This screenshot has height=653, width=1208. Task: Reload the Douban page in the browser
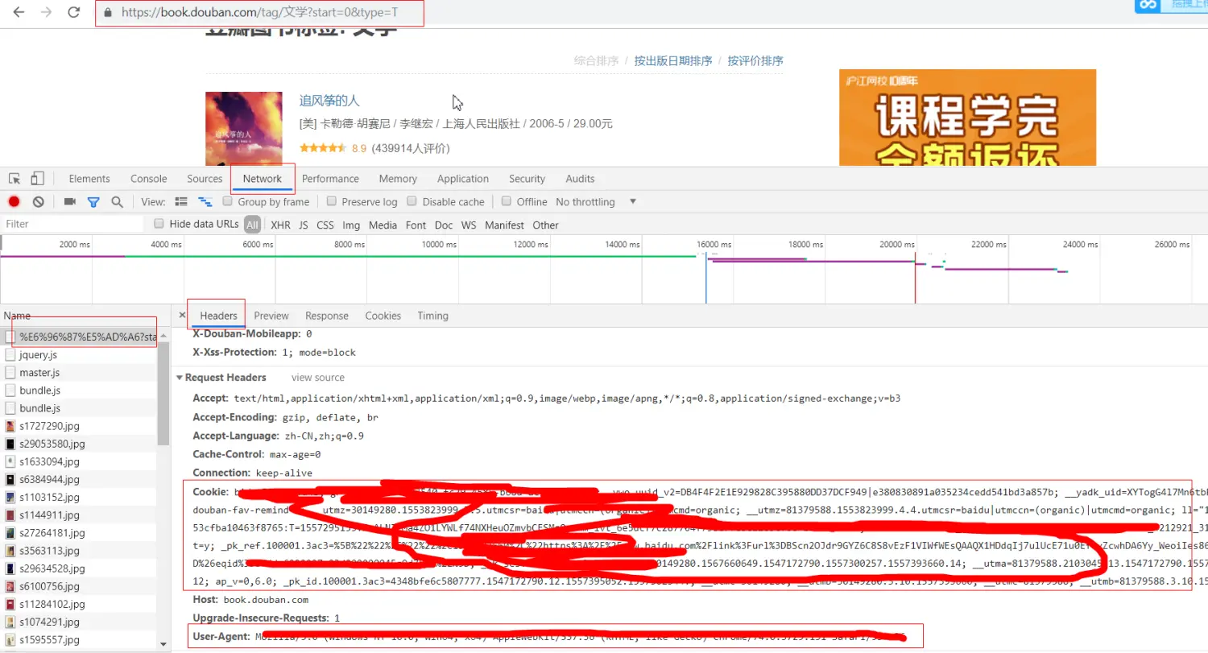tap(75, 12)
